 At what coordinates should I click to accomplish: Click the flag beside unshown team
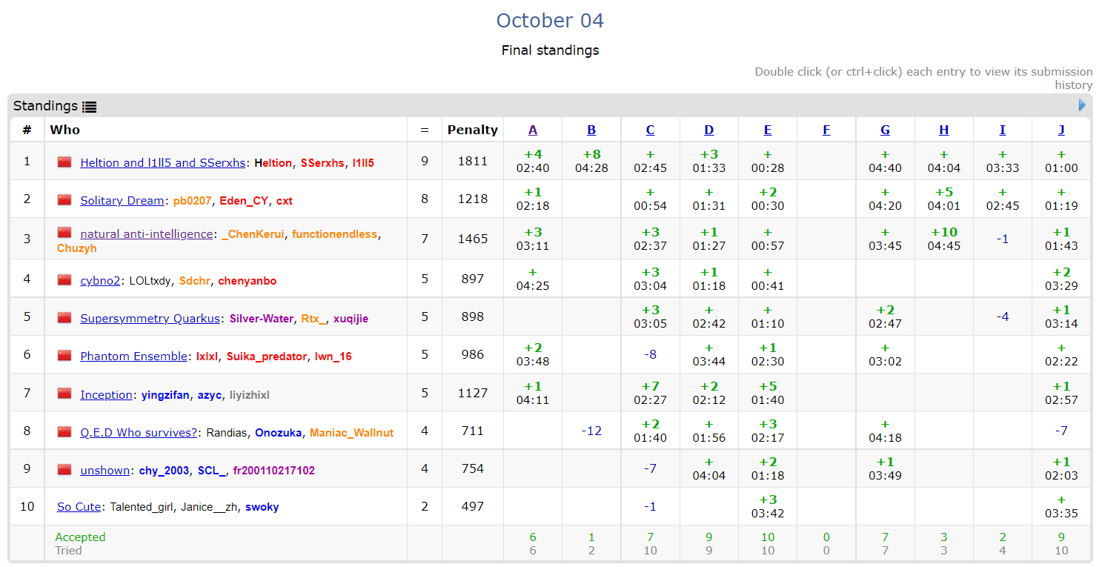(x=64, y=470)
